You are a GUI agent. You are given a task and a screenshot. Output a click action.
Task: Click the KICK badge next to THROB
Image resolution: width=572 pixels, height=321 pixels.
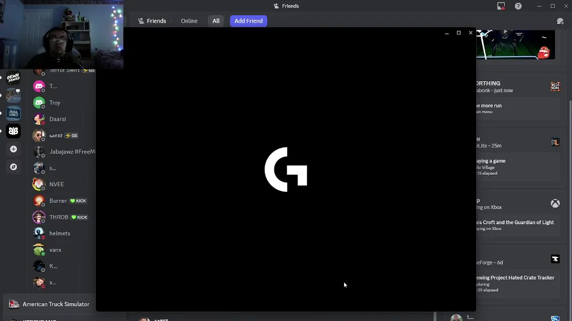79,217
